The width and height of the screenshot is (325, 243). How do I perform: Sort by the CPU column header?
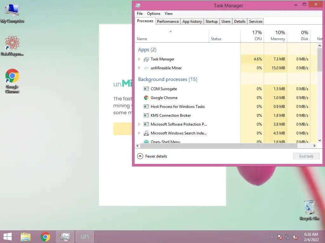click(x=252, y=36)
